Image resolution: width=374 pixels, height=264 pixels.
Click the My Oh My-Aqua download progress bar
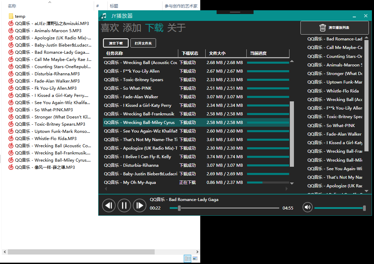point(268,183)
